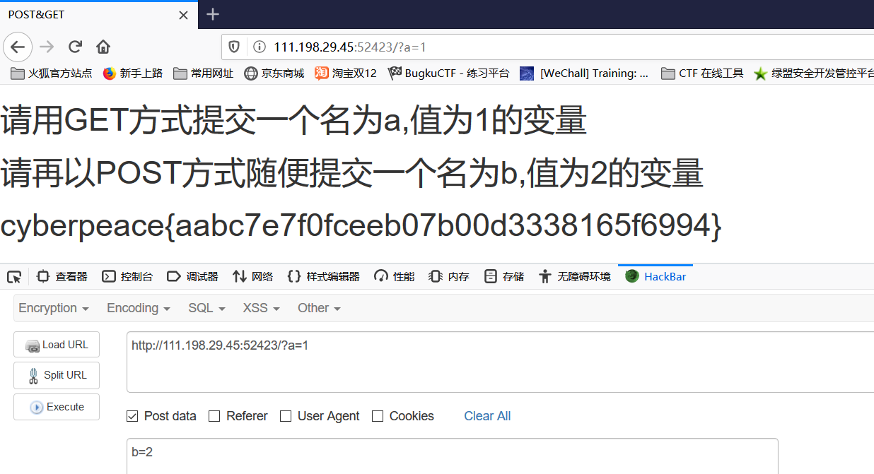Enable the Cookies checkbox
The width and height of the screenshot is (874, 474).
(x=378, y=416)
